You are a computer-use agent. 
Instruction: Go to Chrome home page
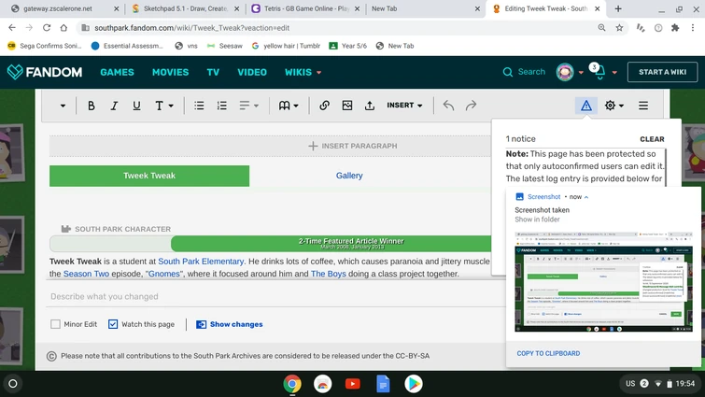(63, 28)
